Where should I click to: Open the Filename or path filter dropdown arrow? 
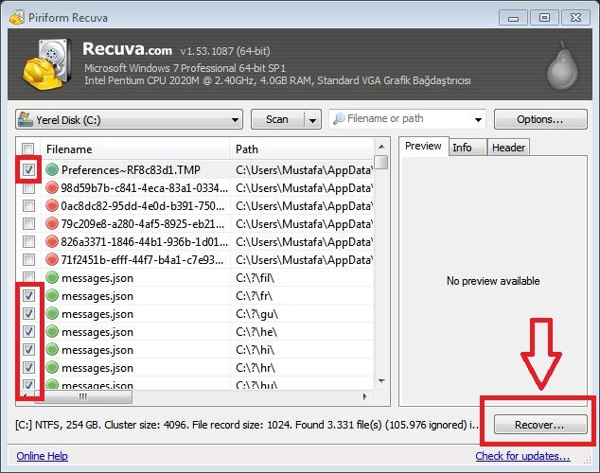pyautogui.click(x=478, y=120)
